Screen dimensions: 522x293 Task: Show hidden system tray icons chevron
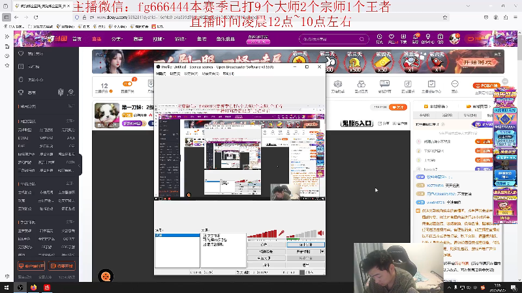(x=449, y=288)
